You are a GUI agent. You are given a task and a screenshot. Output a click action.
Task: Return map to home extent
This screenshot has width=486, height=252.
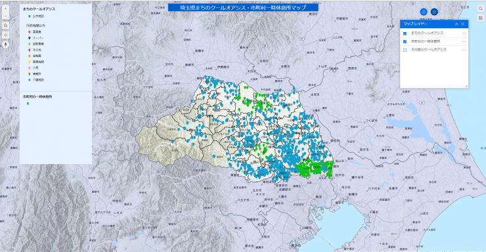(5, 26)
